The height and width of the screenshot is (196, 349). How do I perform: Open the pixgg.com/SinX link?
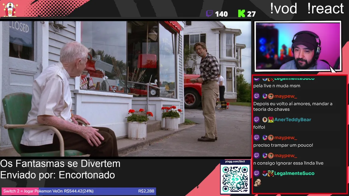(x=235, y=161)
